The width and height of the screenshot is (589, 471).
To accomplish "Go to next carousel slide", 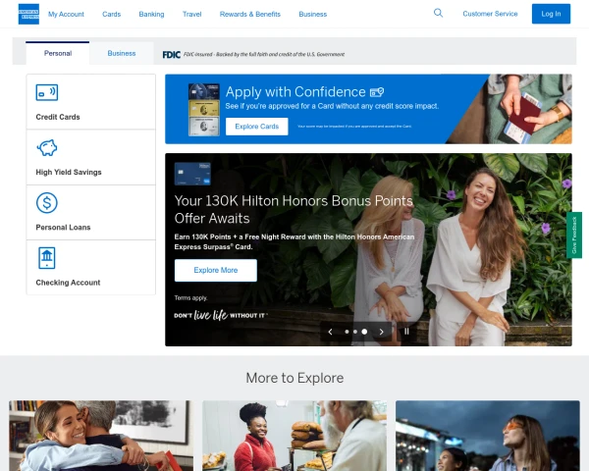I will coord(381,332).
